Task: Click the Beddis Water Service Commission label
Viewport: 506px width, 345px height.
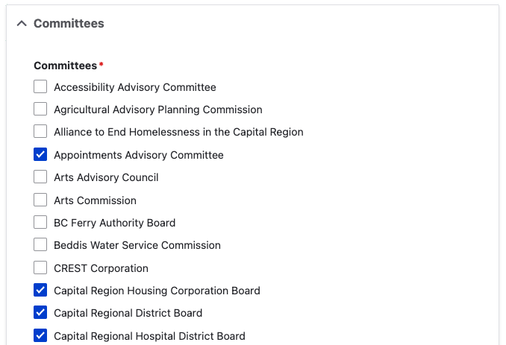Action: click(x=137, y=245)
